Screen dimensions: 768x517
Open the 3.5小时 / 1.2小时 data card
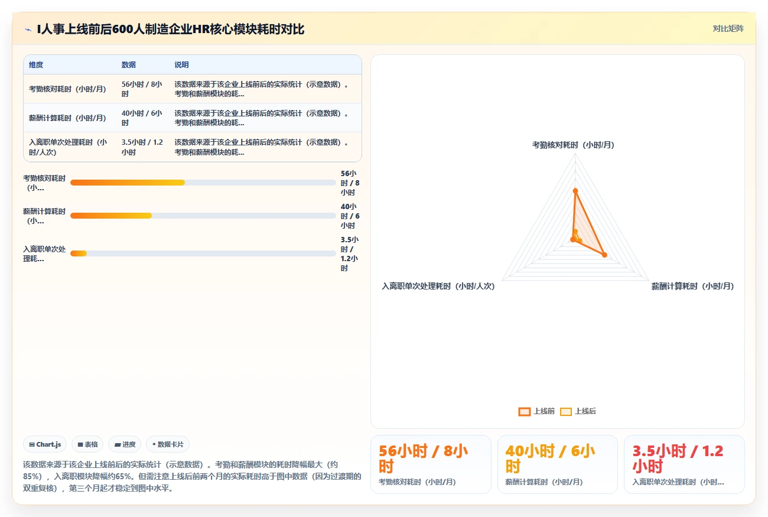[x=685, y=464]
